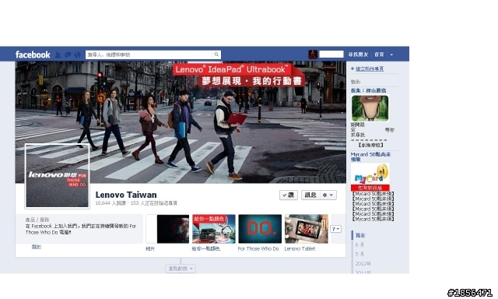Screen dimensions: 498x299
Task: Open the globe notifications icon
Action: pos(77,55)
